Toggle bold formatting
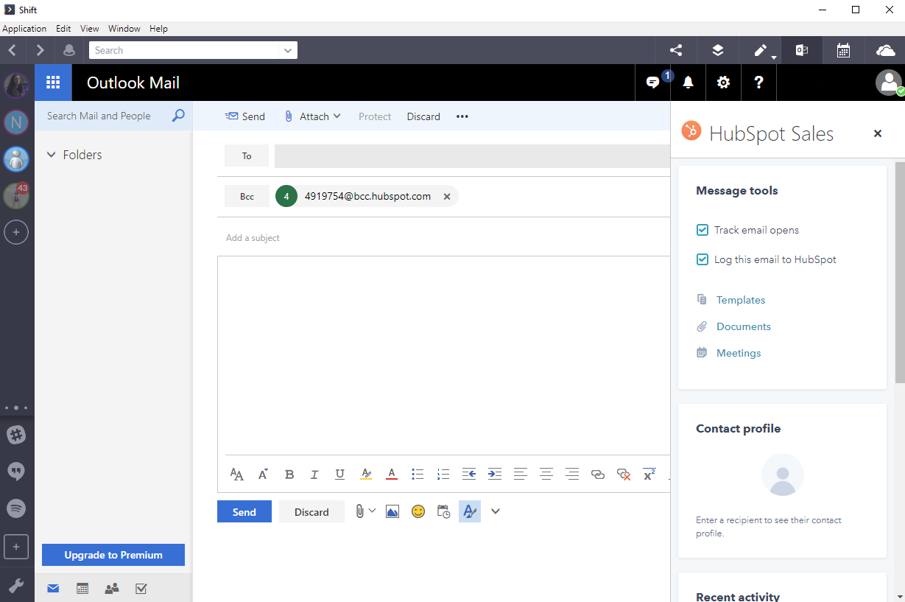The height and width of the screenshot is (602, 905). point(289,475)
